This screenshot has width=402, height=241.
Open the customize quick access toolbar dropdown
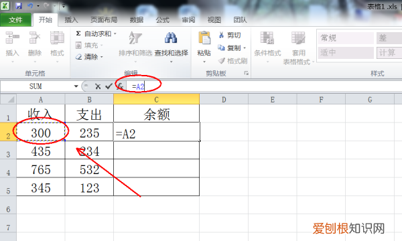click(64, 6)
